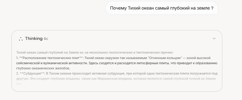242x100 pixels.
Task: Click the number "1." starting the first list item
Action: (17, 58)
